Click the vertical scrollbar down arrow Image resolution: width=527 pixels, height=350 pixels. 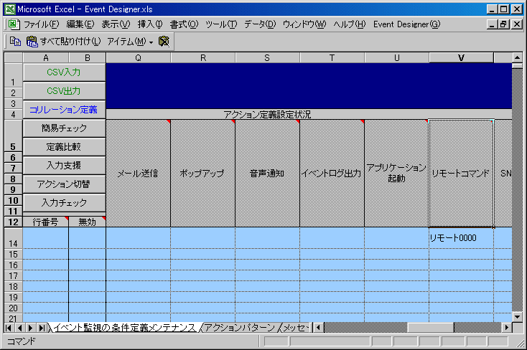point(517,316)
